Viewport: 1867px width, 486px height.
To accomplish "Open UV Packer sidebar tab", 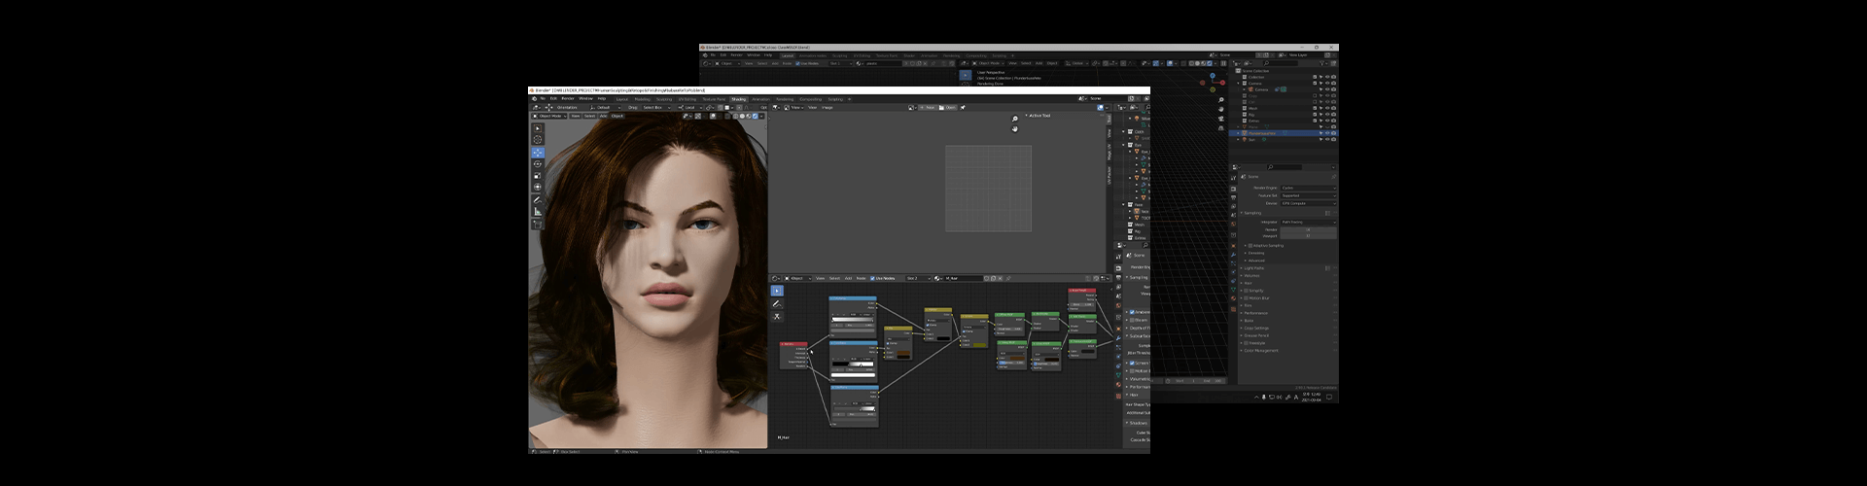I will click(x=1110, y=175).
